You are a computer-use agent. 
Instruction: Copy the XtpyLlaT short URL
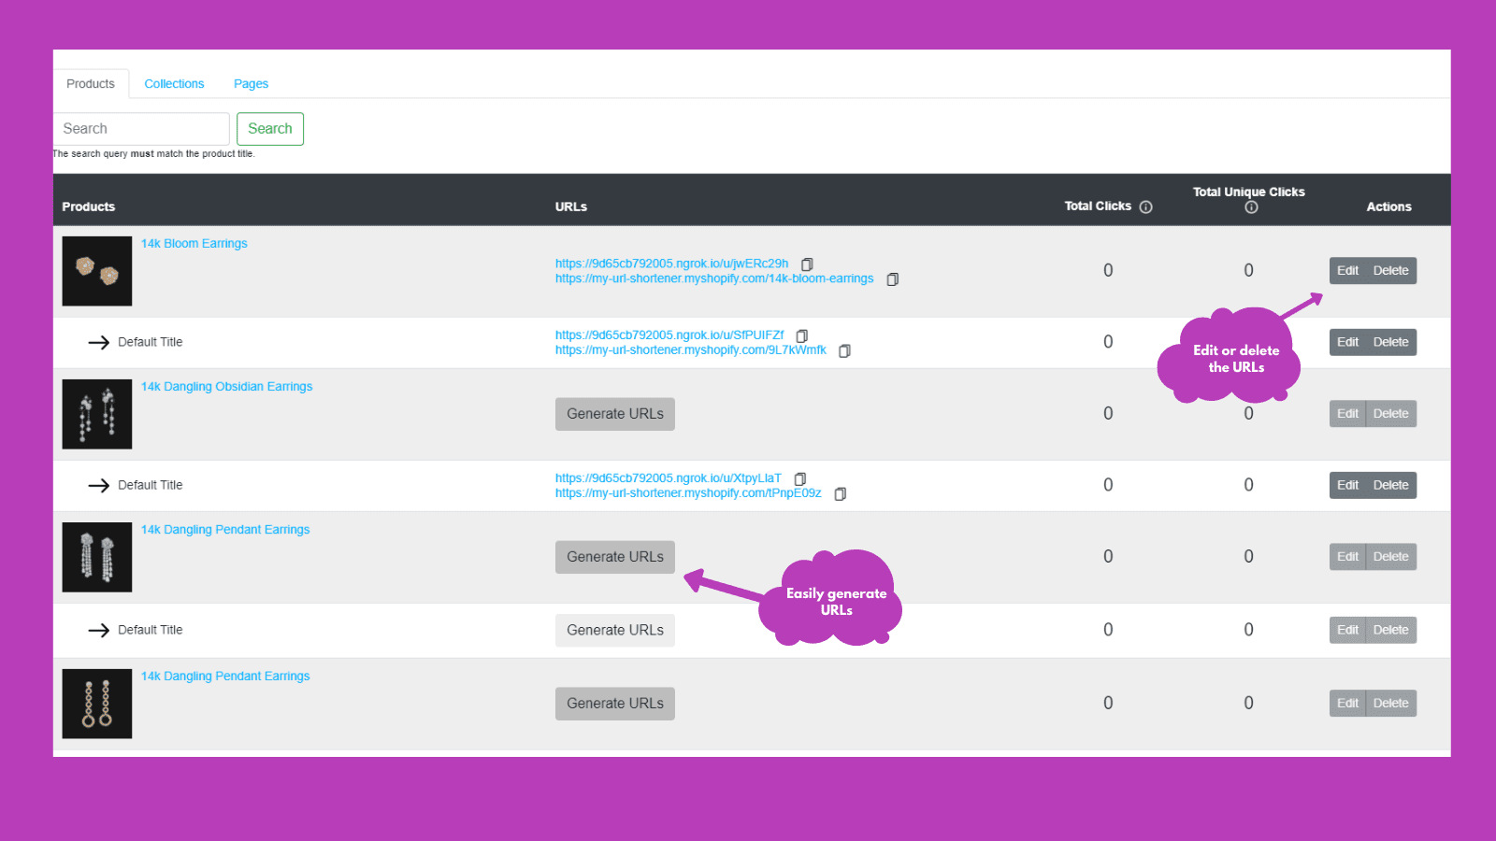coord(799,478)
